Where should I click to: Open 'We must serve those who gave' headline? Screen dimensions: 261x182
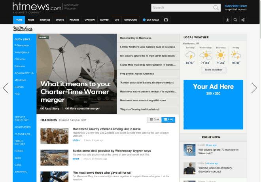(x=102, y=173)
